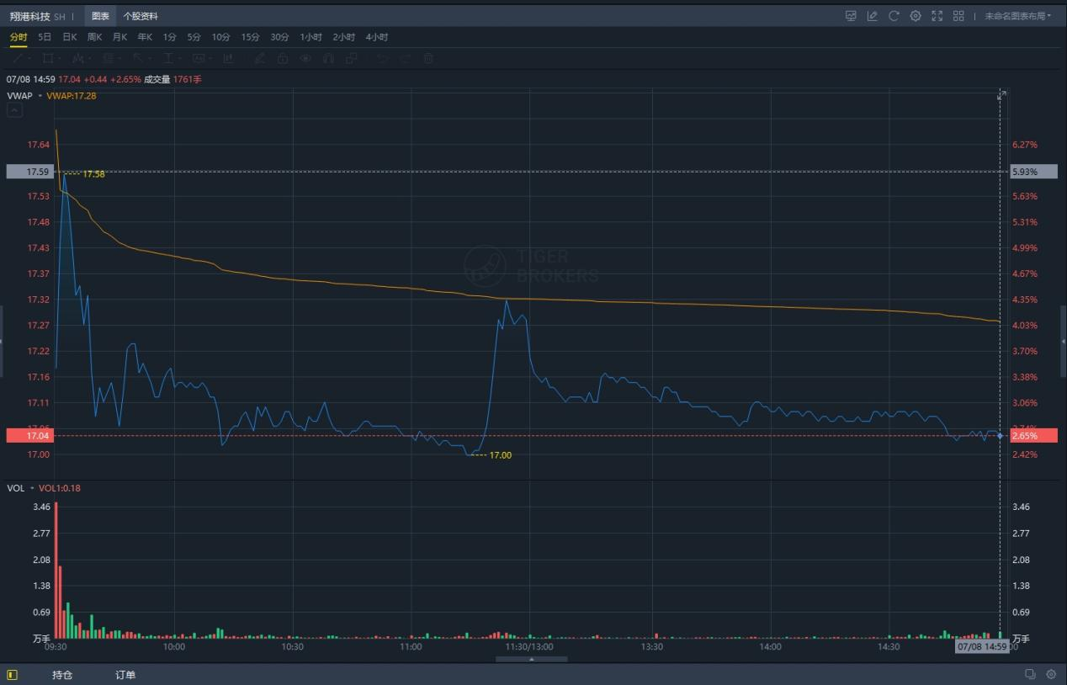Toggle drawings visibility eye icon

tap(305, 58)
